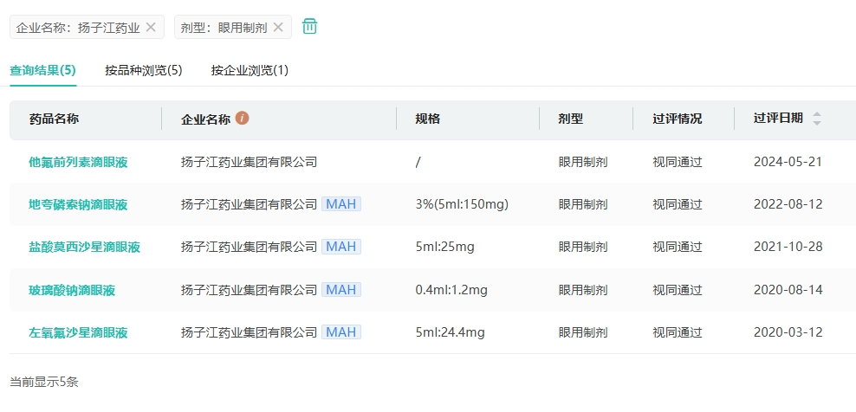
Task: Switch to the 查询结果(5) tab
Action: click(x=42, y=70)
